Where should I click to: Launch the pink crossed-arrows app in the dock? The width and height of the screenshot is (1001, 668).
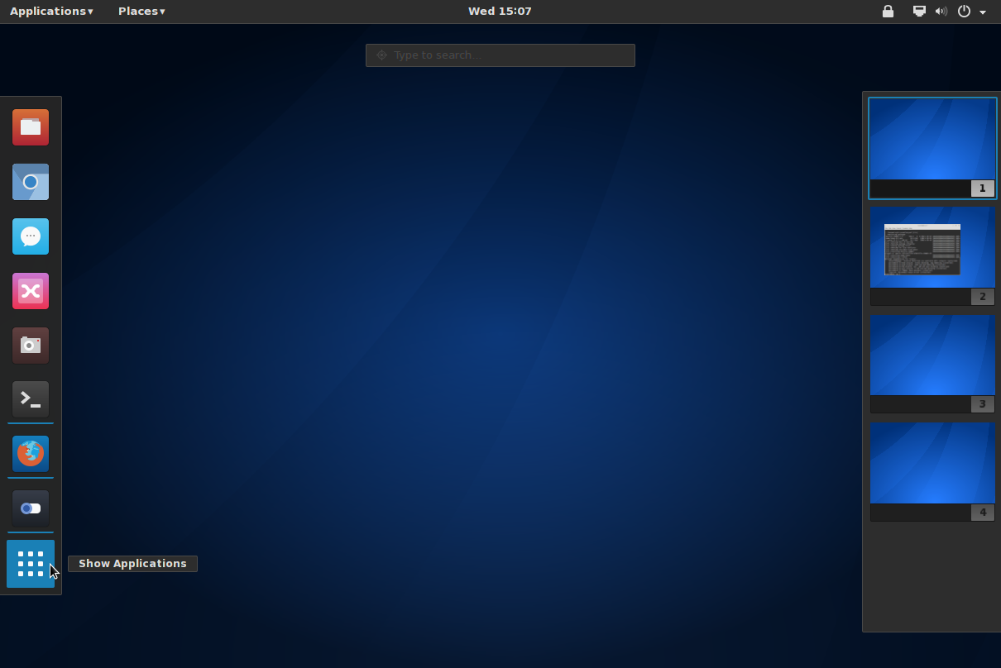coord(31,291)
